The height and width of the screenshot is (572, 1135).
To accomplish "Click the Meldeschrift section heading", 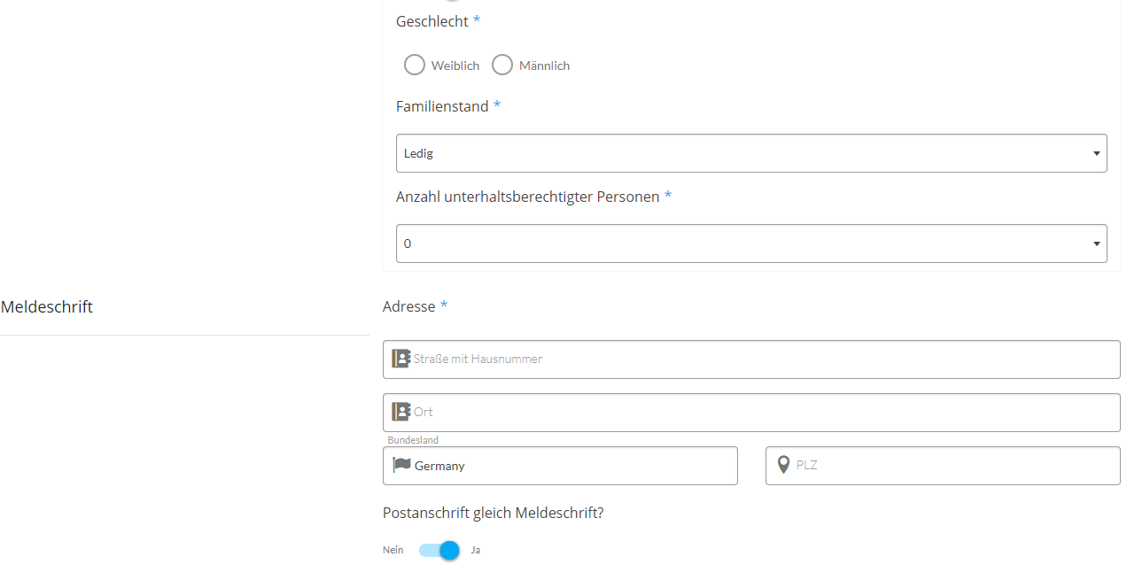I will (47, 306).
